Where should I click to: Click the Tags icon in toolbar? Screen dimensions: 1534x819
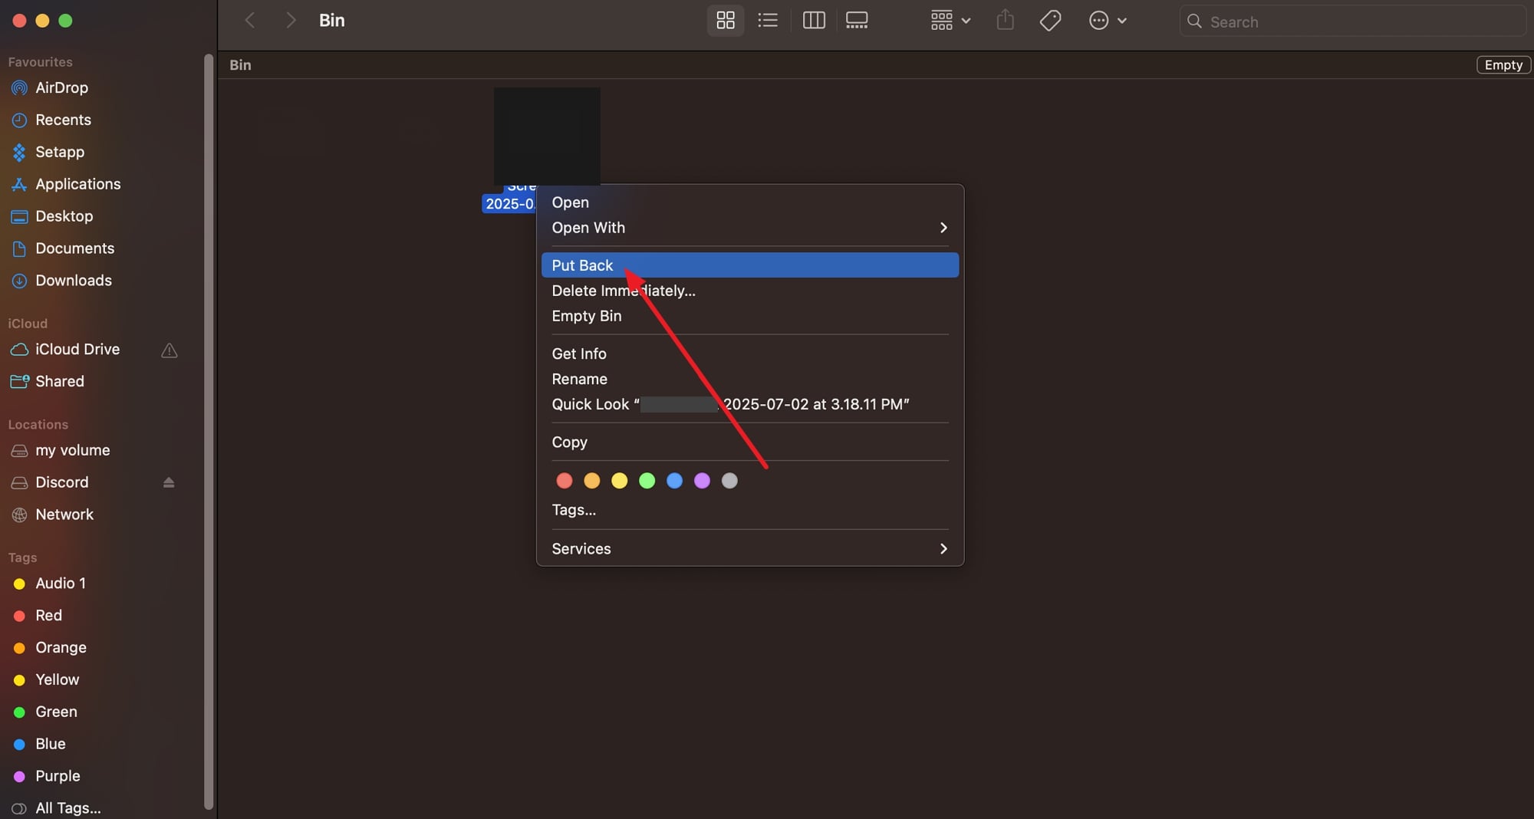(x=1050, y=21)
